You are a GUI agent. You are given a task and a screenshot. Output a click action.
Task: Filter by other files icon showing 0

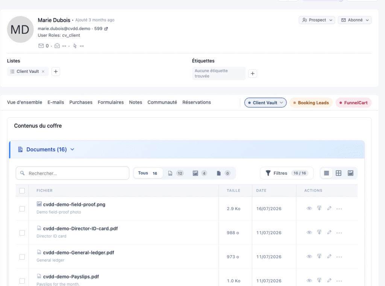click(x=223, y=173)
